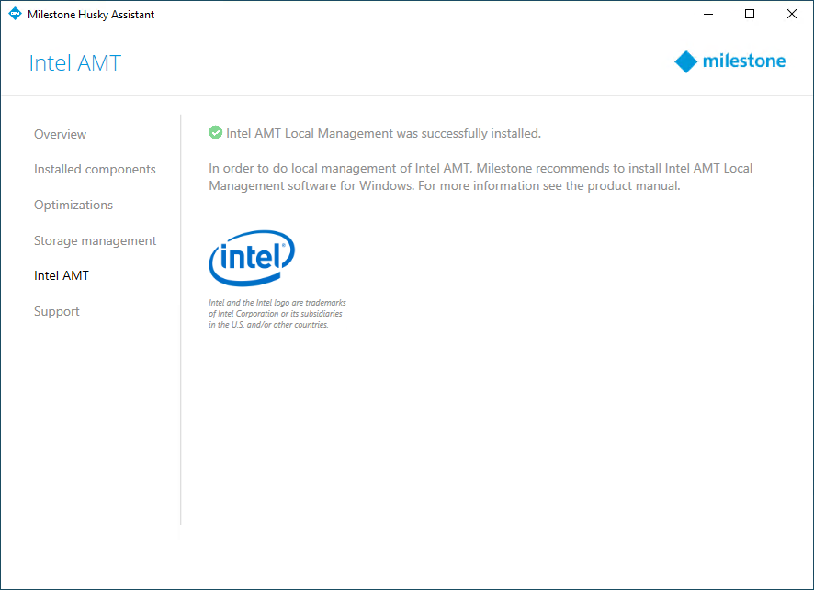Click the vertical divider beside the sidebar
The width and height of the screenshot is (814, 590).
tap(181, 319)
